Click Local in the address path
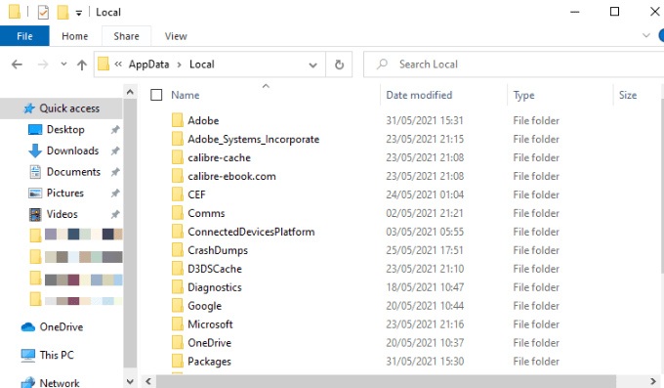This screenshot has height=388, width=664. (201, 65)
